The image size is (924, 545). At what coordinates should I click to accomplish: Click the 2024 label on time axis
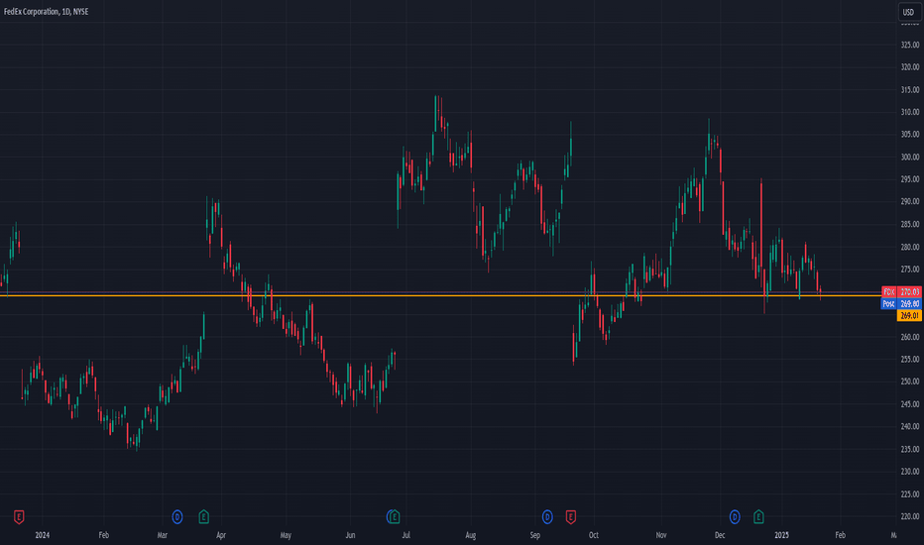click(x=43, y=535)
